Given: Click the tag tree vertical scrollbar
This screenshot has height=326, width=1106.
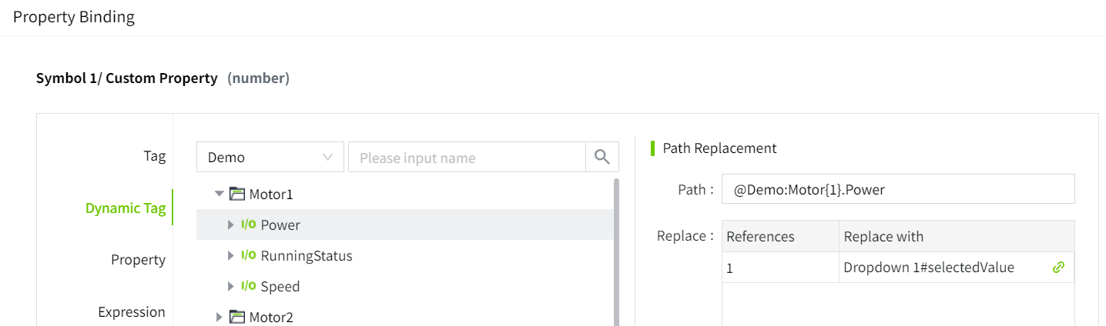Looking at the screenshot, I should pyautogui.click(x=615, y=246).
